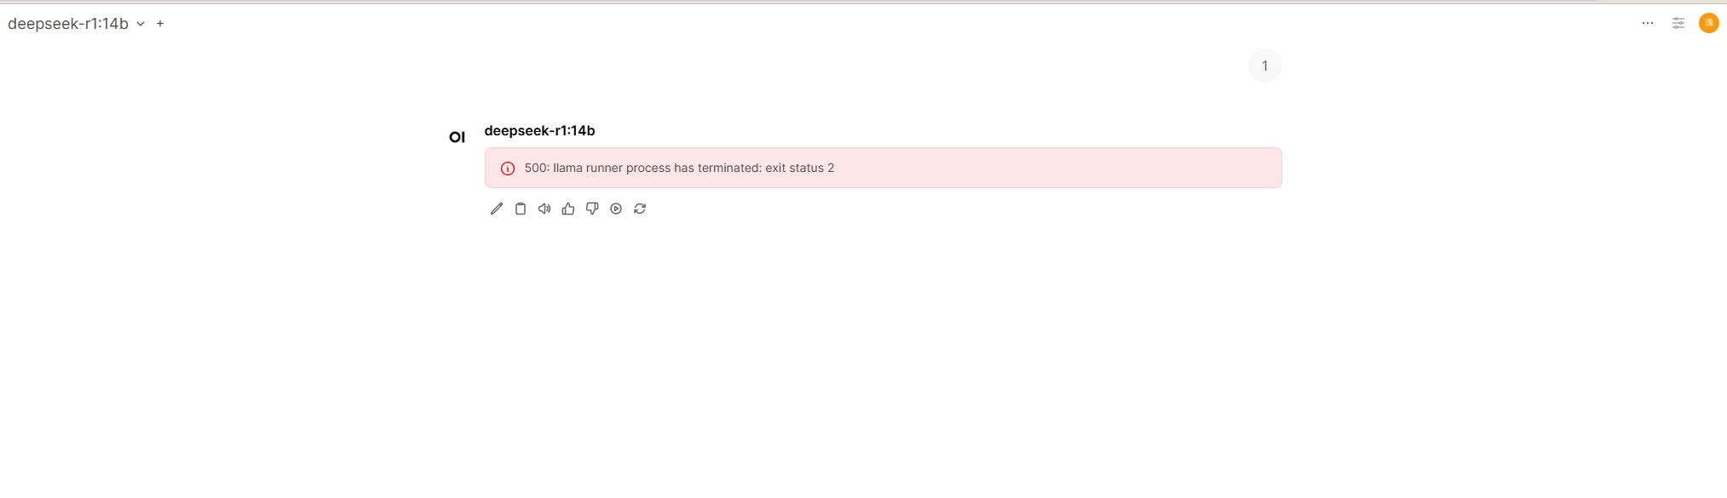1727x498 pixels.
Task: Regenerate the response with the circular arrows icon
Action: click(x=640, y=209)
